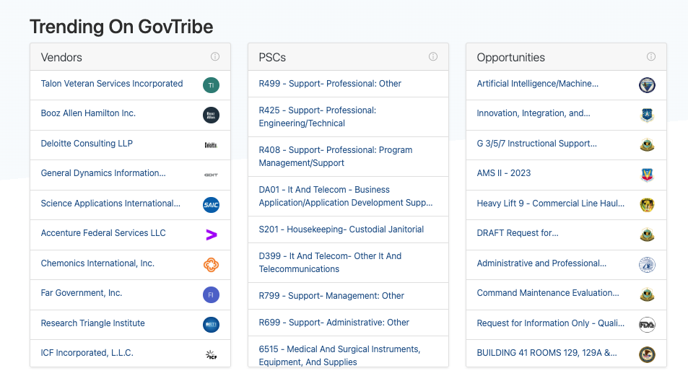
Task: Click the SAIC logo icon
Action: (211, 205)
